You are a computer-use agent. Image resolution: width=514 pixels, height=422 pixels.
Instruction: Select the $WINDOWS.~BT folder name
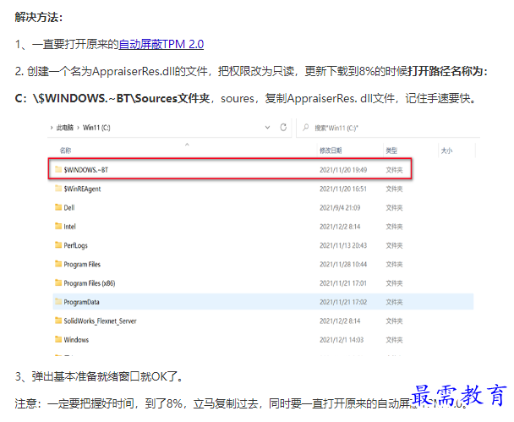[86, 170]
